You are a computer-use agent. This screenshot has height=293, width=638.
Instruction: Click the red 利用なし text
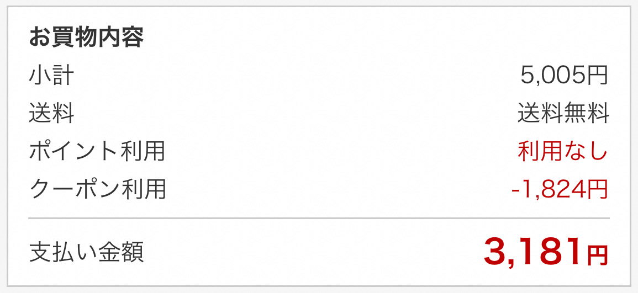(563, 152)
